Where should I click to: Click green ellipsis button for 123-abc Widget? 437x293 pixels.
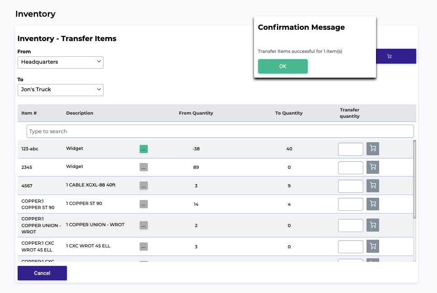coord(144,149)
